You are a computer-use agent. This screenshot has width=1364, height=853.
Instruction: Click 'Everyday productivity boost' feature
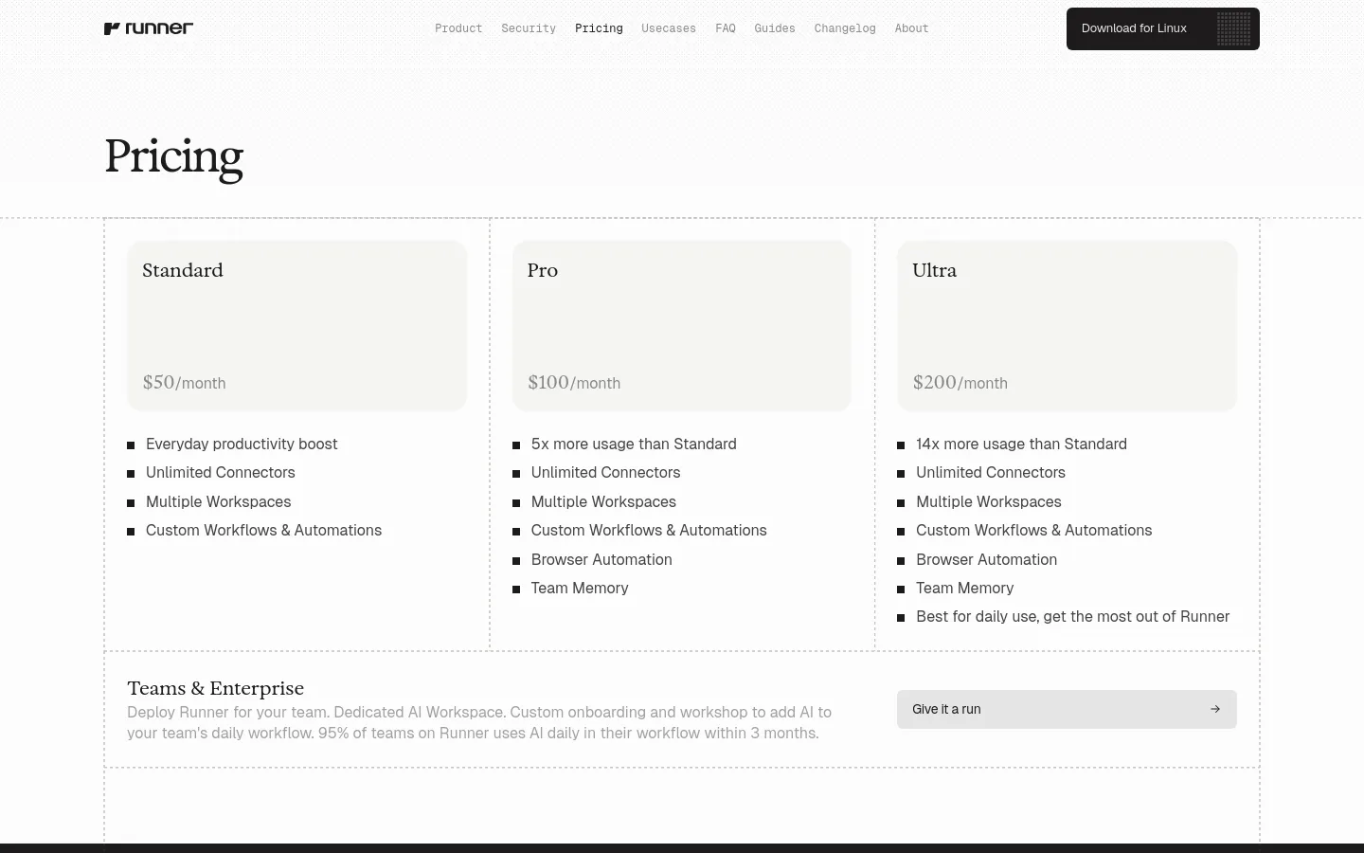(x=242, y=444)
